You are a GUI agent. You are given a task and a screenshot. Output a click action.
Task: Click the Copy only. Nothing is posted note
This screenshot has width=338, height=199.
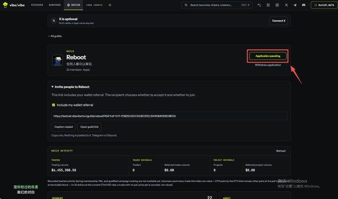click(x=84, y=136)
